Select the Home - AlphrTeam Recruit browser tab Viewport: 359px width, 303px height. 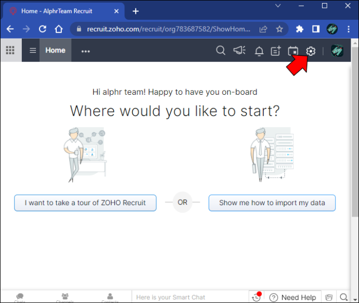tap(64, 11)
